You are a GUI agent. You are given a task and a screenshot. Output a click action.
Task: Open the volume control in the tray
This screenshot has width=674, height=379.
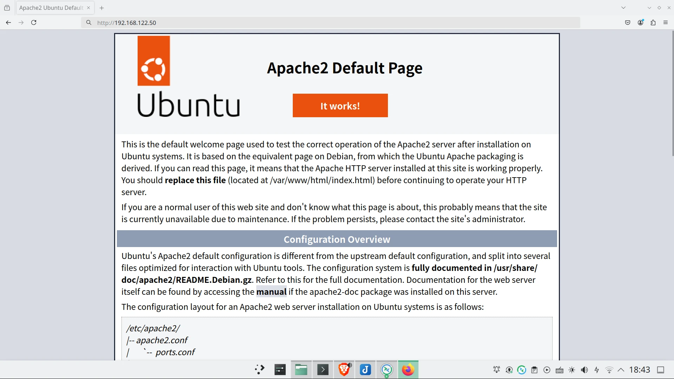point(584,370)
